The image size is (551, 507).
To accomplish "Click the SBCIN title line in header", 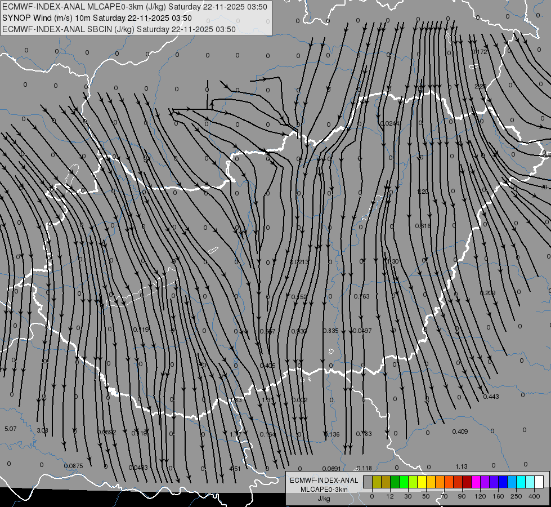I will click(119, 29).
